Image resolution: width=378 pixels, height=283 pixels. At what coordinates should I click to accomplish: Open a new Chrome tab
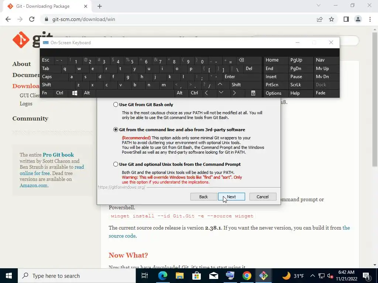click(x=100, y=6)
